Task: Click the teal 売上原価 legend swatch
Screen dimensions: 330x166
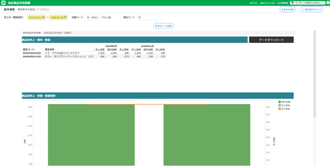Action: pos(279,105)
